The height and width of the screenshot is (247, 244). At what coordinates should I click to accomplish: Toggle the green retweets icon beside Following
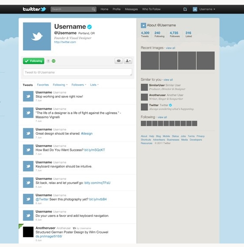click(x=53, y=61)
